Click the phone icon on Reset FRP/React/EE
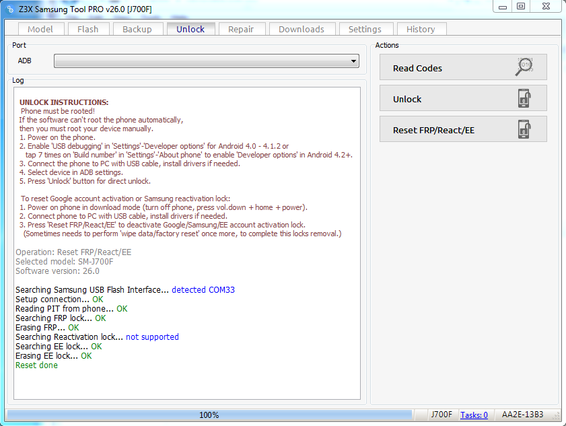This screenshot has height=426, width=566. [524, 129]
